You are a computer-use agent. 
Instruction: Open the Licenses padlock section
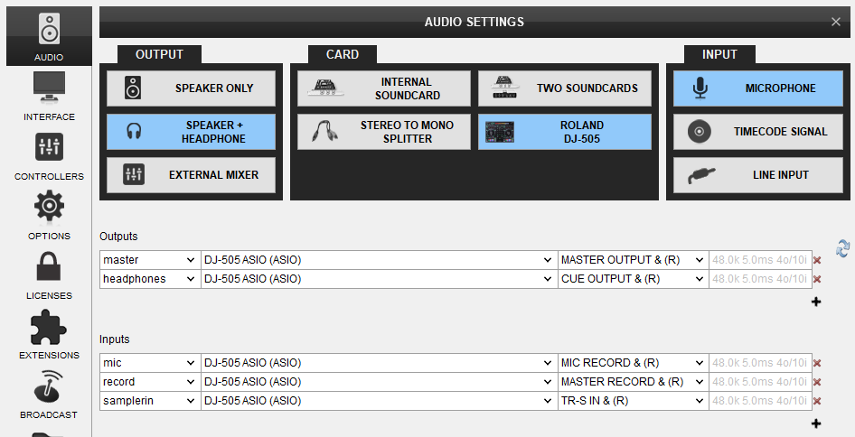click(x=49, y=274)
